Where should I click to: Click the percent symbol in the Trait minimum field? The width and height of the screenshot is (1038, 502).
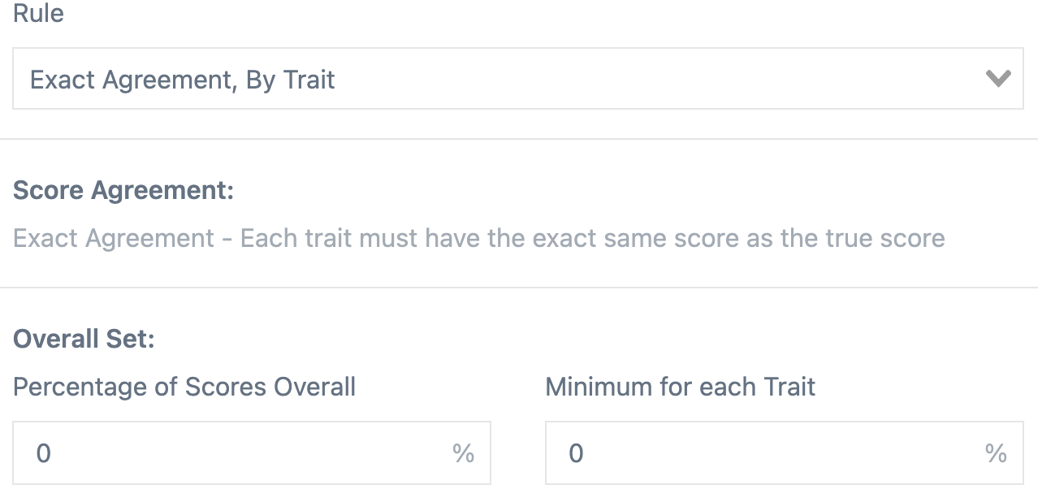(x=997, y=453)
